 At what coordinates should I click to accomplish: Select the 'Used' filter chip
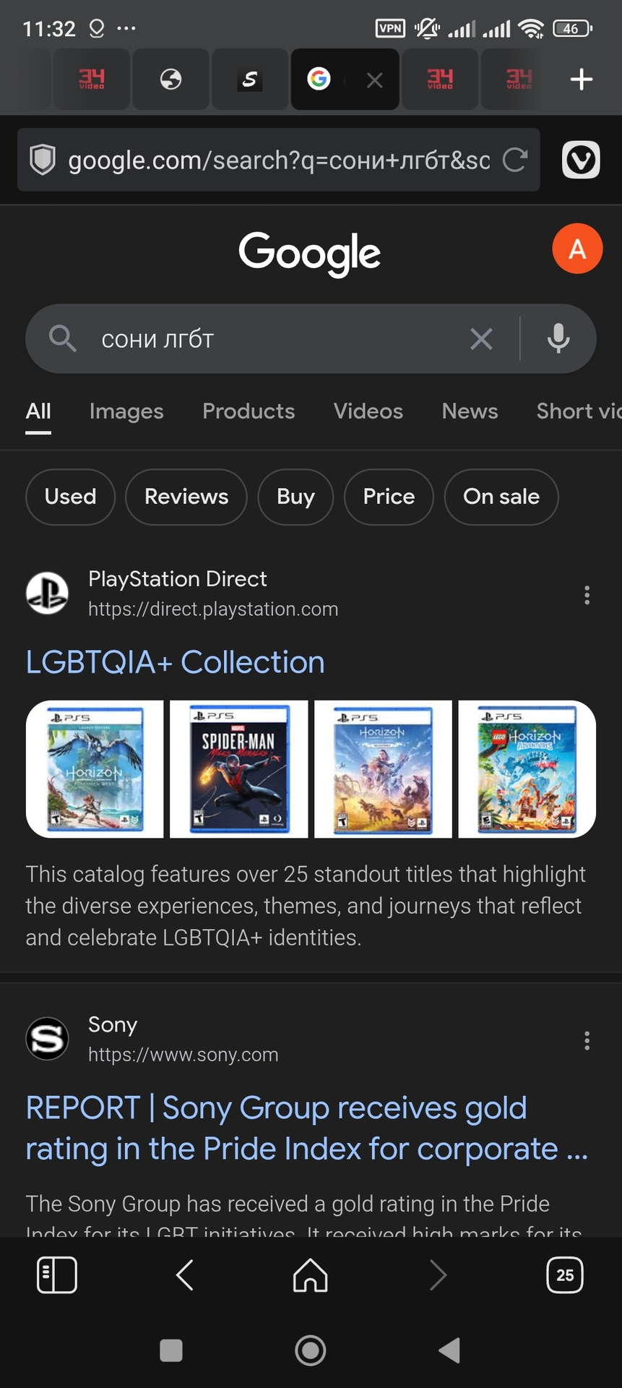point(70,497)
